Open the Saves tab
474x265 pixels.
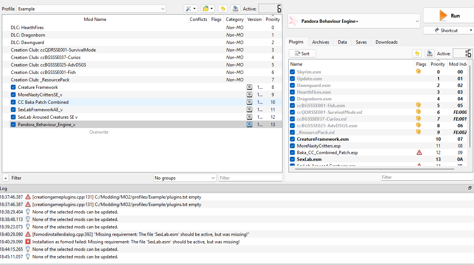(361, 42)
